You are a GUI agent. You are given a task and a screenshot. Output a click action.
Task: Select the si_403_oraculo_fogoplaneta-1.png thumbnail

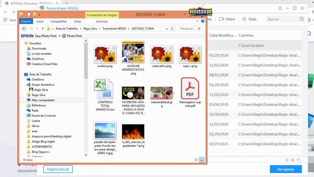click(x=133, y=132)
